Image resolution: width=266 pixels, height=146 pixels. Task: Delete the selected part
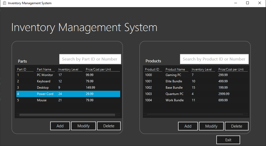[109, 126]
